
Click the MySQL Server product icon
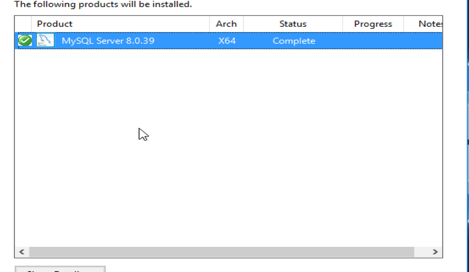(45, 41)
